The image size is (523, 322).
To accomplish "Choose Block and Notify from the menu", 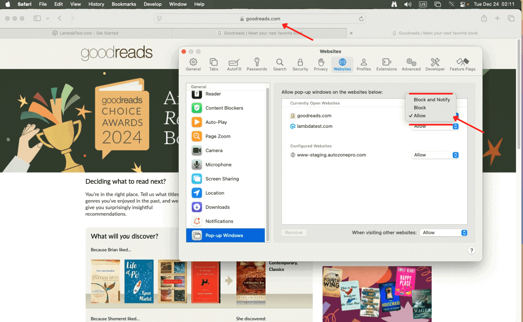I will [431, 100].
